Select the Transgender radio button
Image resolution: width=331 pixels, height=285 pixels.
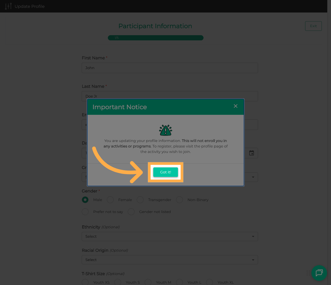pyautogui.click(x=140, y=200)
